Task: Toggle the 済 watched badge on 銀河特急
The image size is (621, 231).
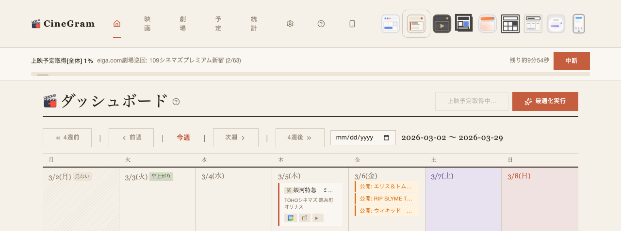Action: (288, 190)
